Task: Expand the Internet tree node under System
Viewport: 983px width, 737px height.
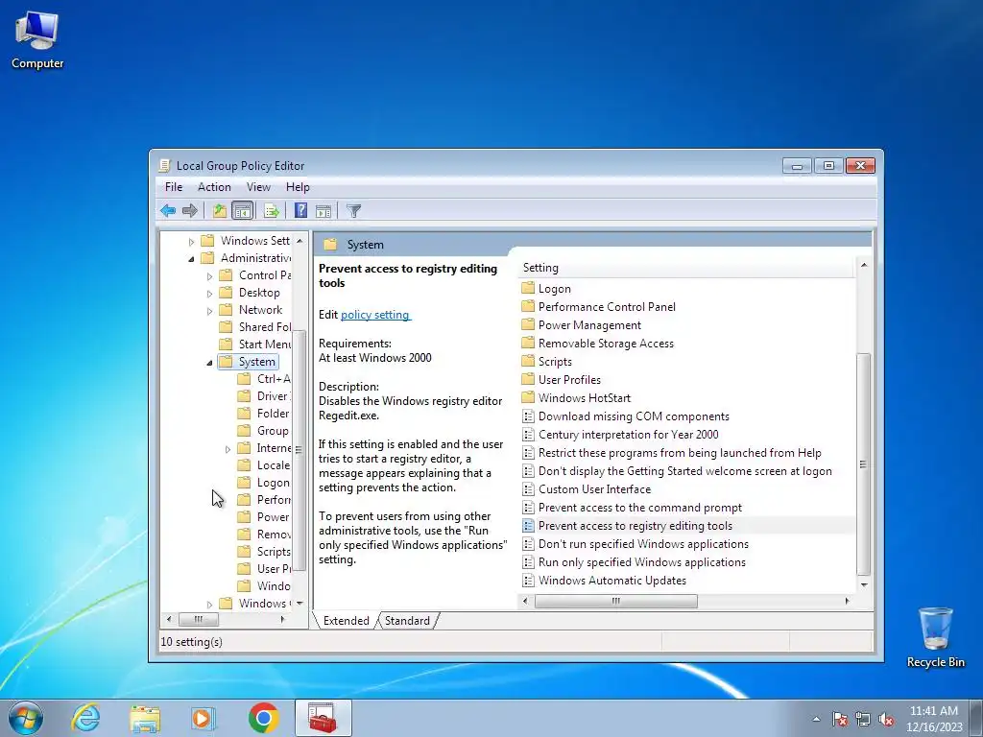Action: 228,449
